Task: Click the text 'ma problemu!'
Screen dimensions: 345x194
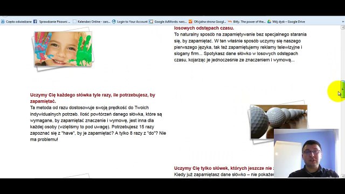Action: click(44, 140)
